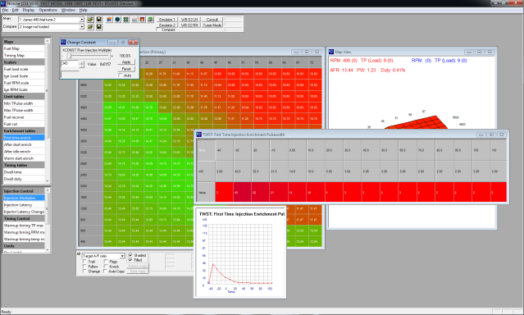The height and width of the screenshot is (315, 524).
Task: Select Dwell time in the Timing tables
Action: click(x=24, y=172)
